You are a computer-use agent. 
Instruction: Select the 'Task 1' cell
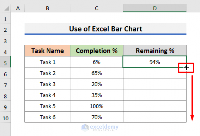coord(47,62)
